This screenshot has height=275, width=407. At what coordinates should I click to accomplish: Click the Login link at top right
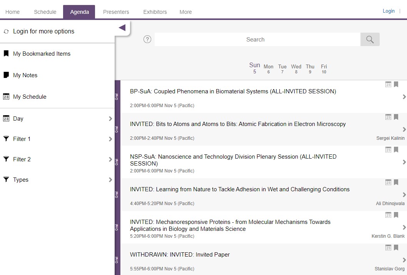[x=389, y=11]
